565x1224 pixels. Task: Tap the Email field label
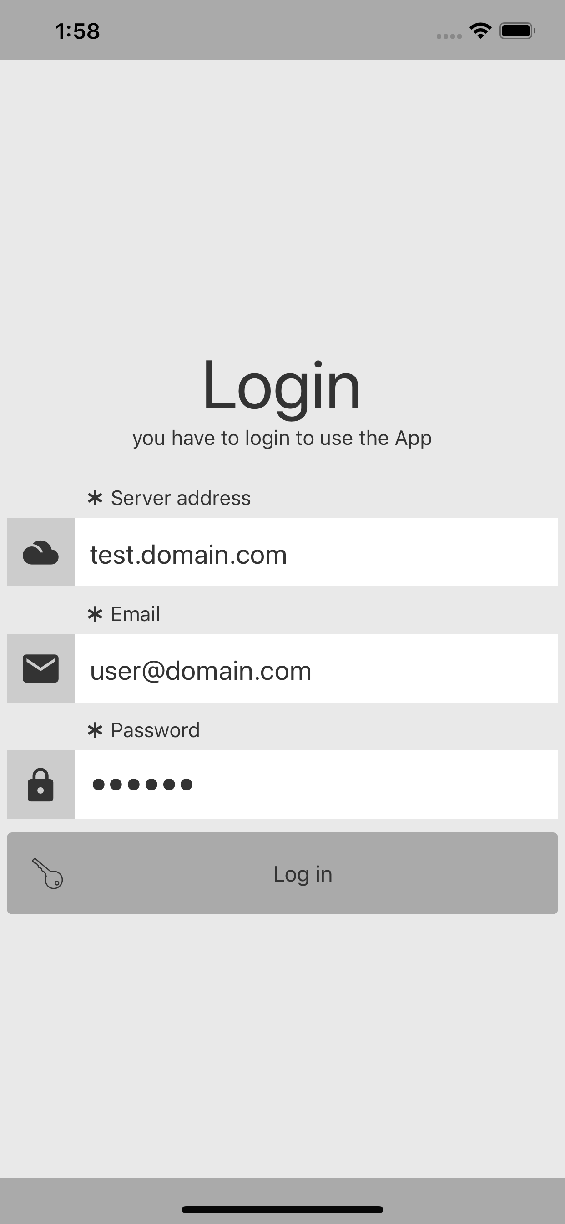[x=135, y=614]
